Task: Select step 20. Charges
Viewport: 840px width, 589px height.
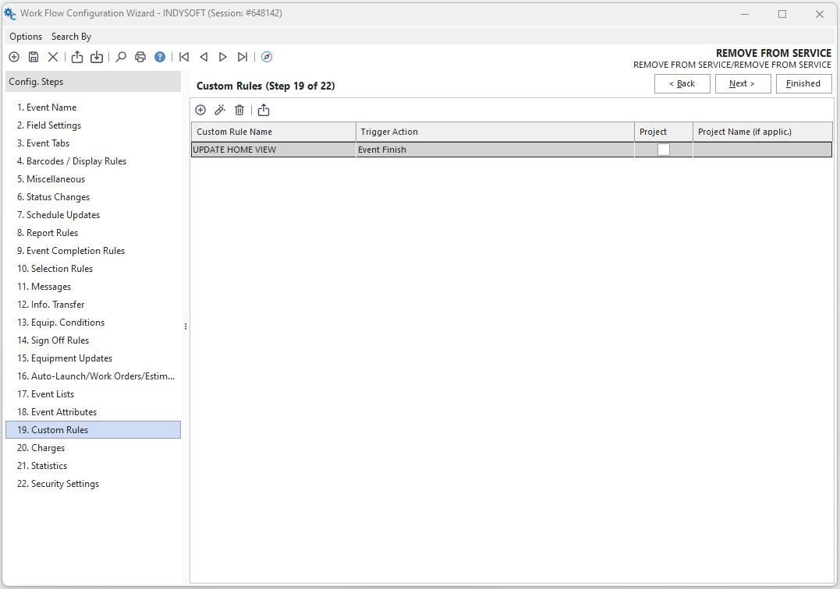Action: tap(94, 448)
